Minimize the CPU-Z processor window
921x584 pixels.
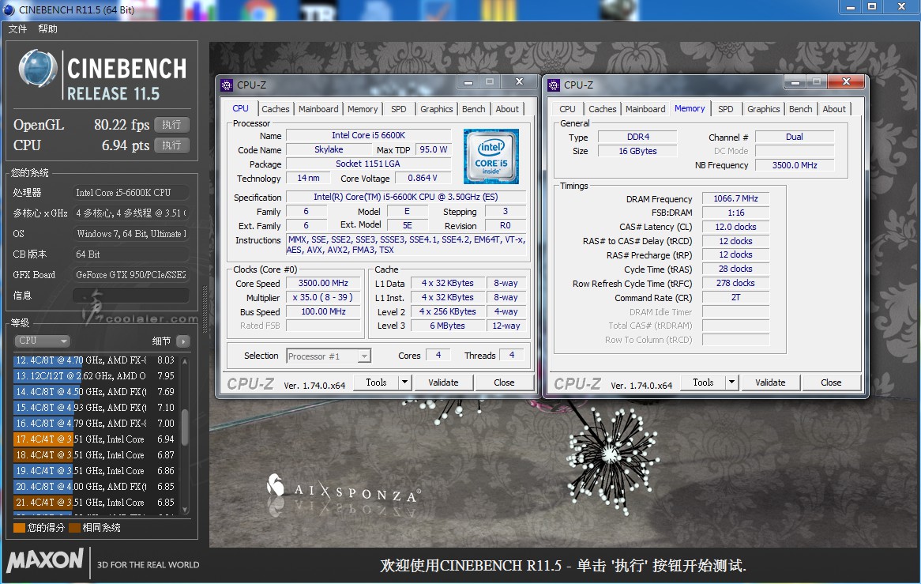point(468,82)
